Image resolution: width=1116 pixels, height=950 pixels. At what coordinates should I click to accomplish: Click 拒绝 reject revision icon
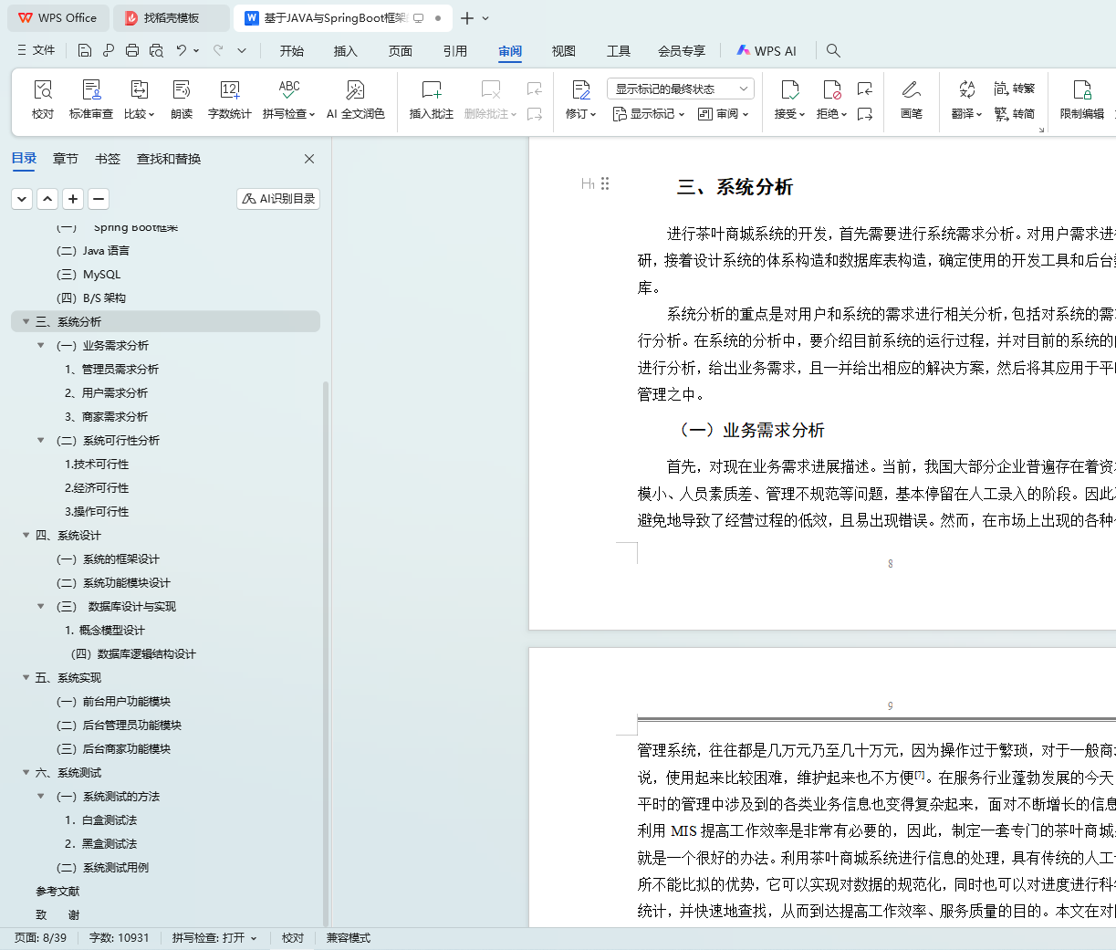pos(832,89)
